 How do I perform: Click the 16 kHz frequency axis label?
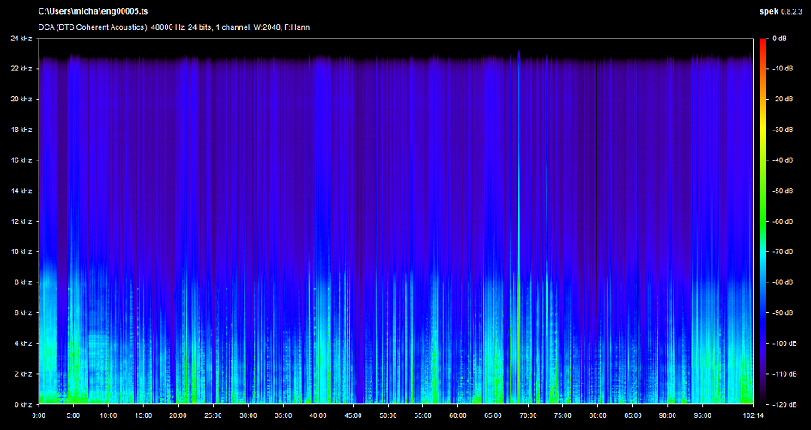coord(21,160)
